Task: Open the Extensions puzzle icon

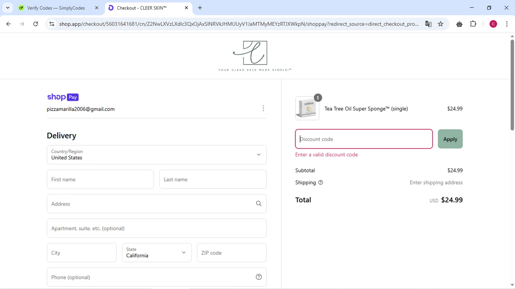Action: 473,24
